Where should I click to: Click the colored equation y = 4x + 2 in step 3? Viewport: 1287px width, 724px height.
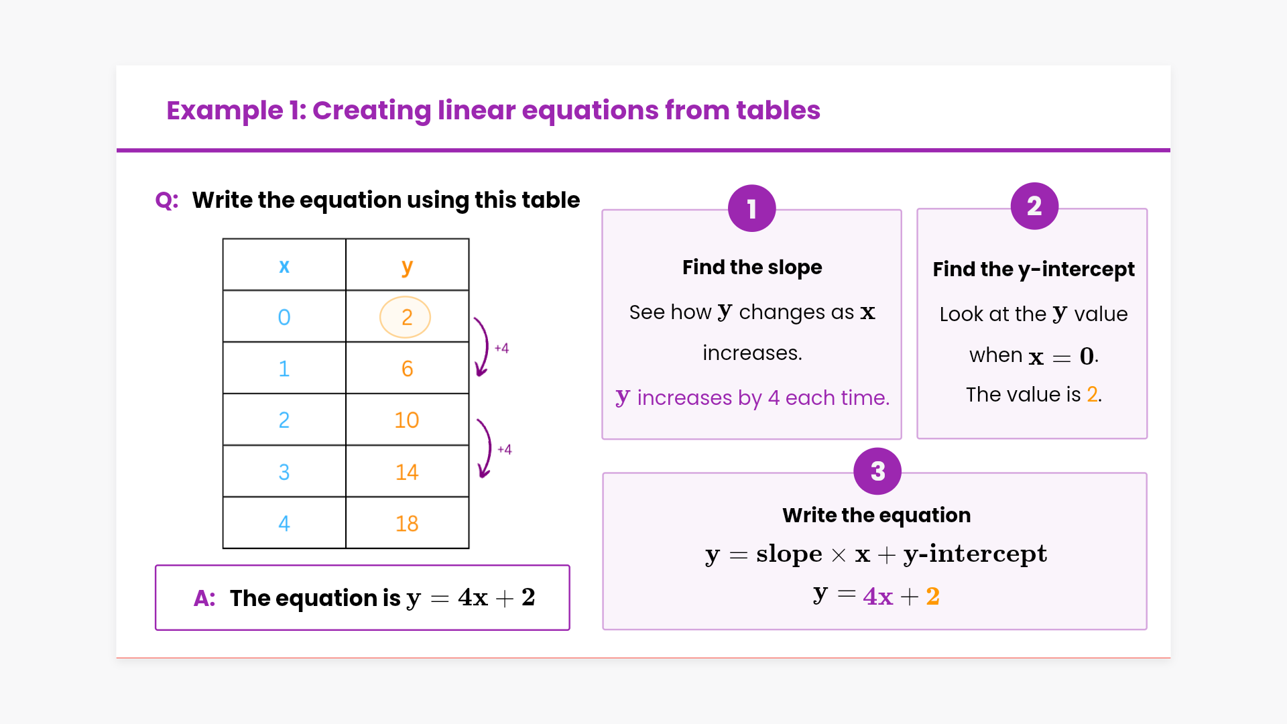(x=876, y=595)
